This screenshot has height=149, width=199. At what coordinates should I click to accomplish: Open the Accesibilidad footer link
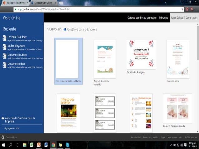(136, 137)
